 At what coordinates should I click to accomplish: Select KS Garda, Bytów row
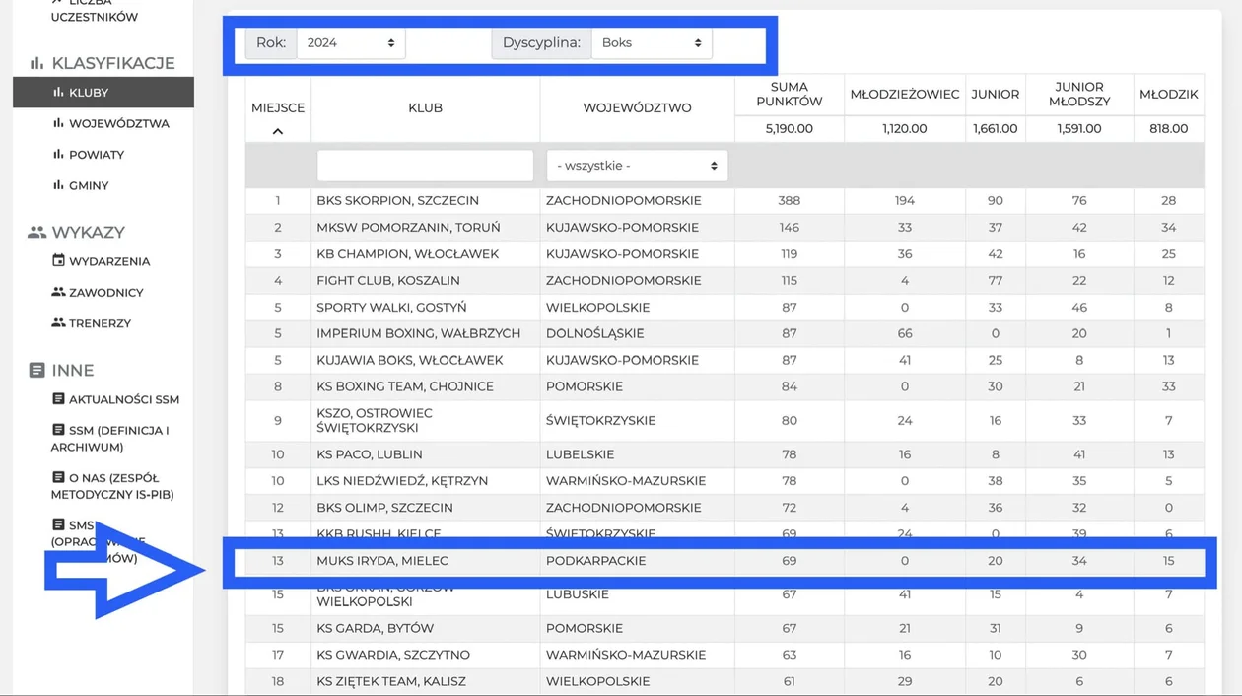pyautogui.click(x=724, y=629)
